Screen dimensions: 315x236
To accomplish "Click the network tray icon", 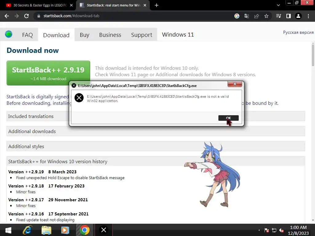I will 274,230.
